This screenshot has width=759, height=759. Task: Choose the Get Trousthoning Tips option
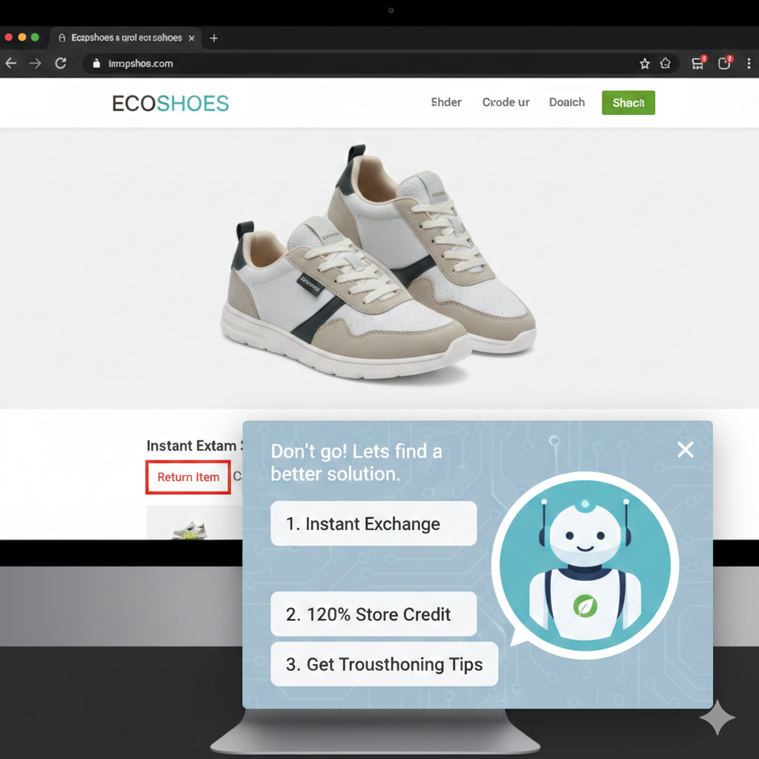click(x=385, y=664)
